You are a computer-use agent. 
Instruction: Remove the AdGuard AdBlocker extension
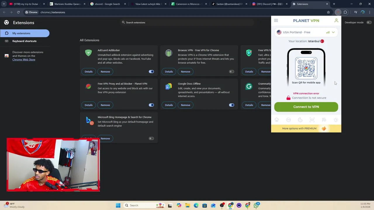105,71
